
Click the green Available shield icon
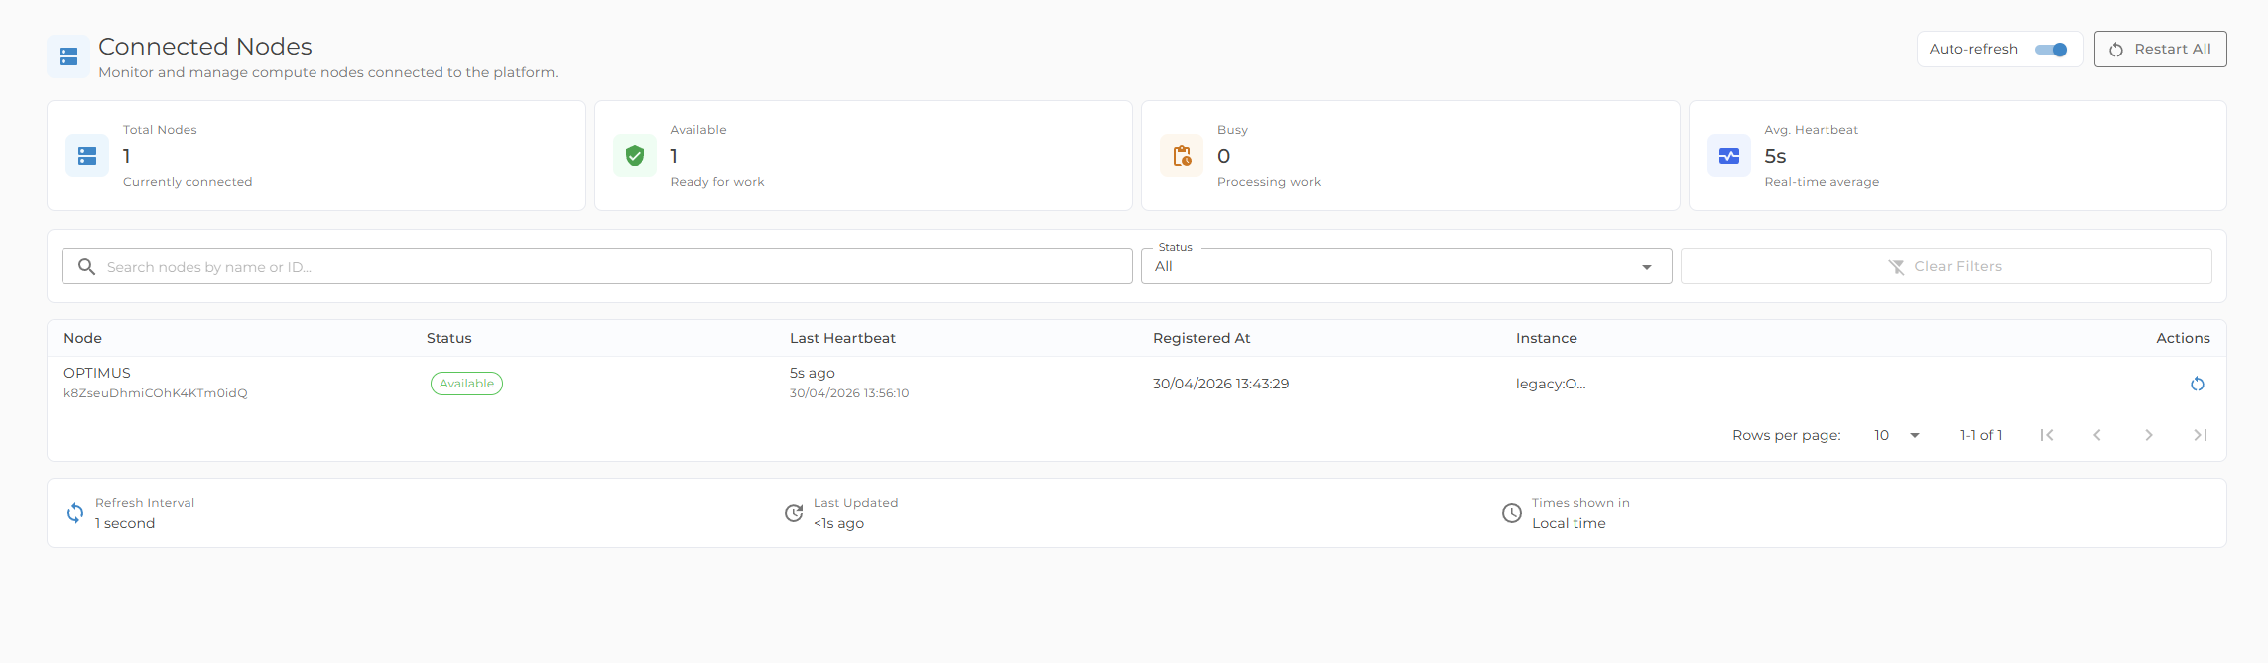click(635, 156)
